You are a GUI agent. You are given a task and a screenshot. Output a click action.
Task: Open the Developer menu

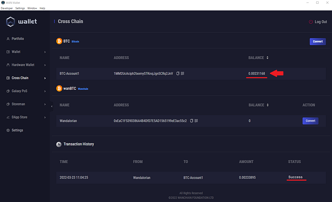(7, 8)
